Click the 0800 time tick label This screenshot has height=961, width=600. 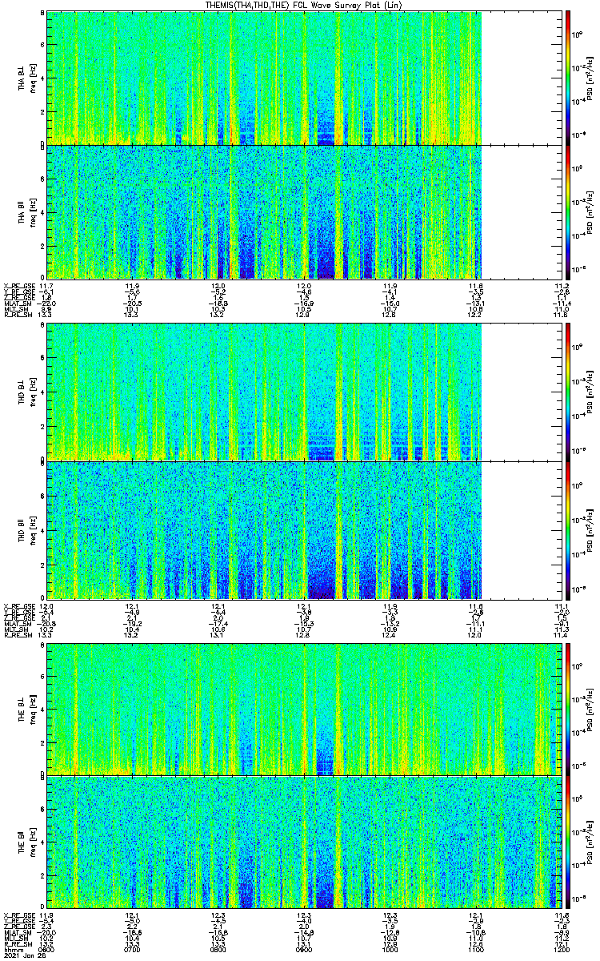[218, 949]
